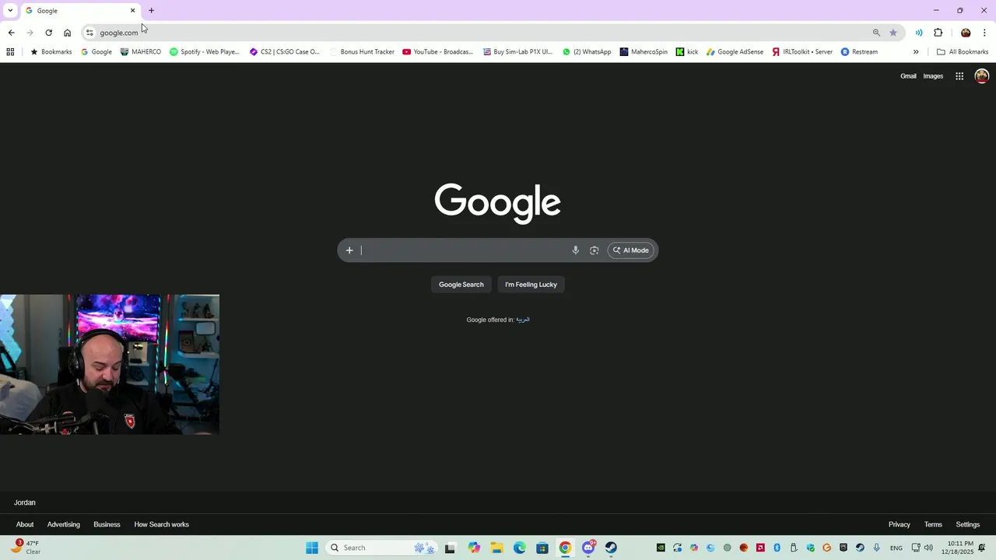Launch Microsoft Edge from taskbar
Viewport: 996px width, 560px height.
[519, 548]
